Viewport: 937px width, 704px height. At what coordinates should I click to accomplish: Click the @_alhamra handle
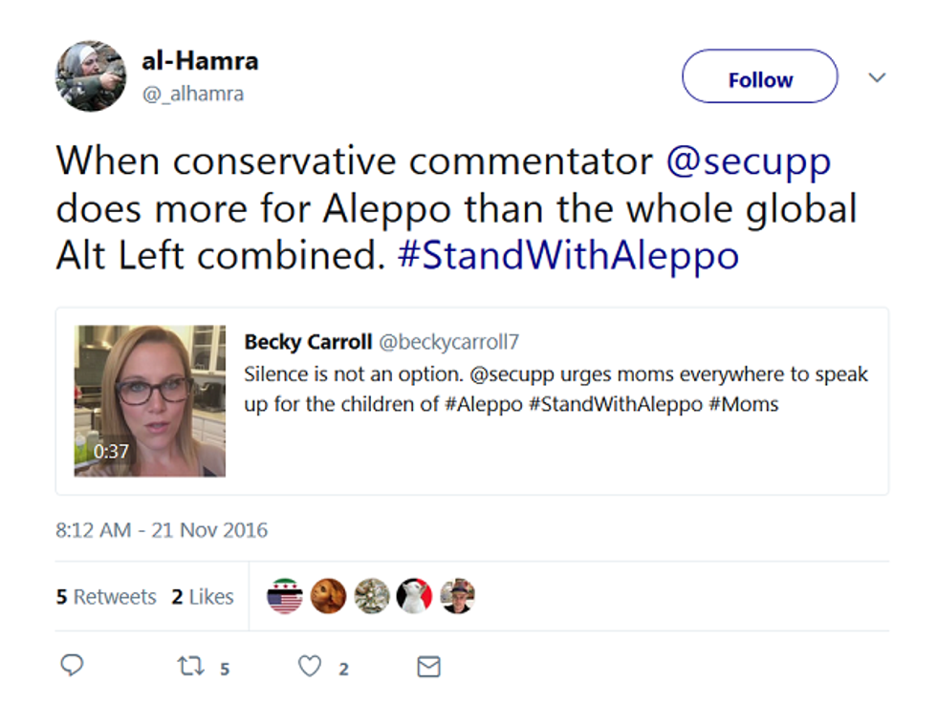pos(192,93)
